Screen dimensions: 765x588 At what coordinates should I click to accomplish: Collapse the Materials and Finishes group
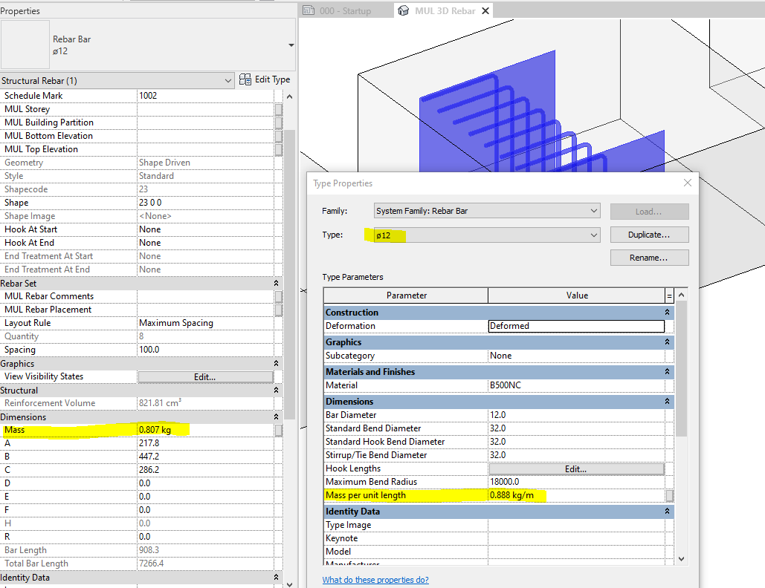668,371
